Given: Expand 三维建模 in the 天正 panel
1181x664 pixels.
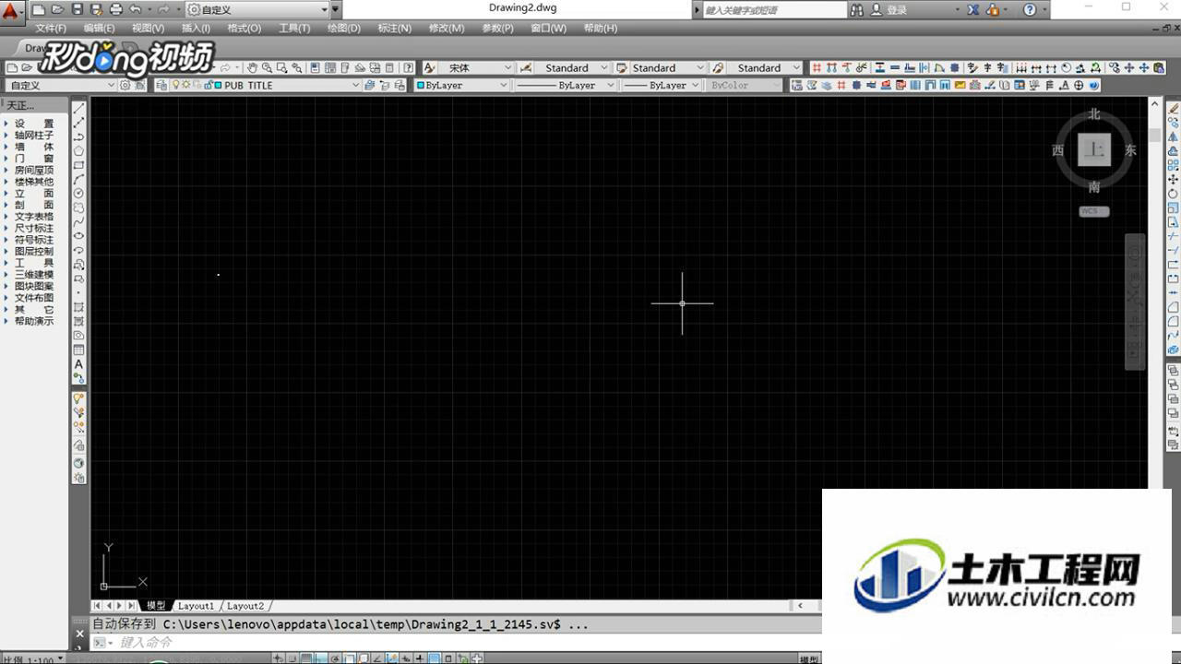Looking at the screenshot, I should 30,275.
